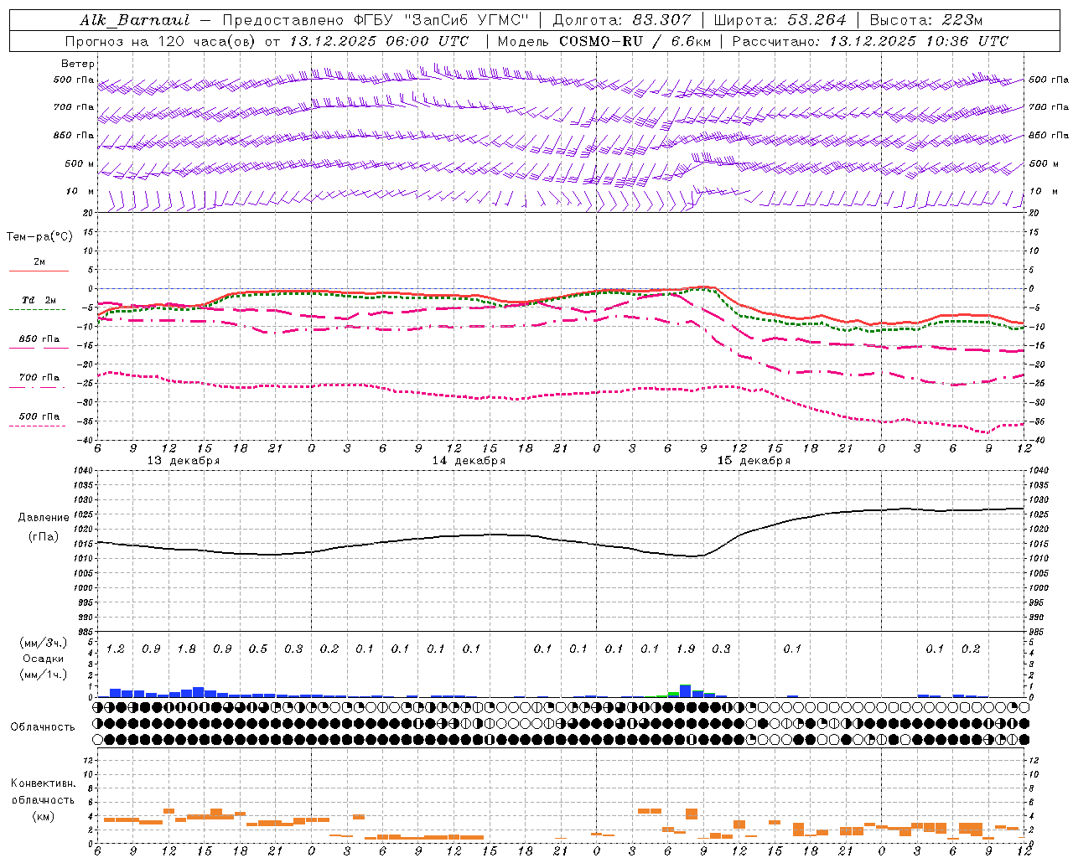
Task: Click the 0.5 three-hour precipitation value
Action: [258, 649]
